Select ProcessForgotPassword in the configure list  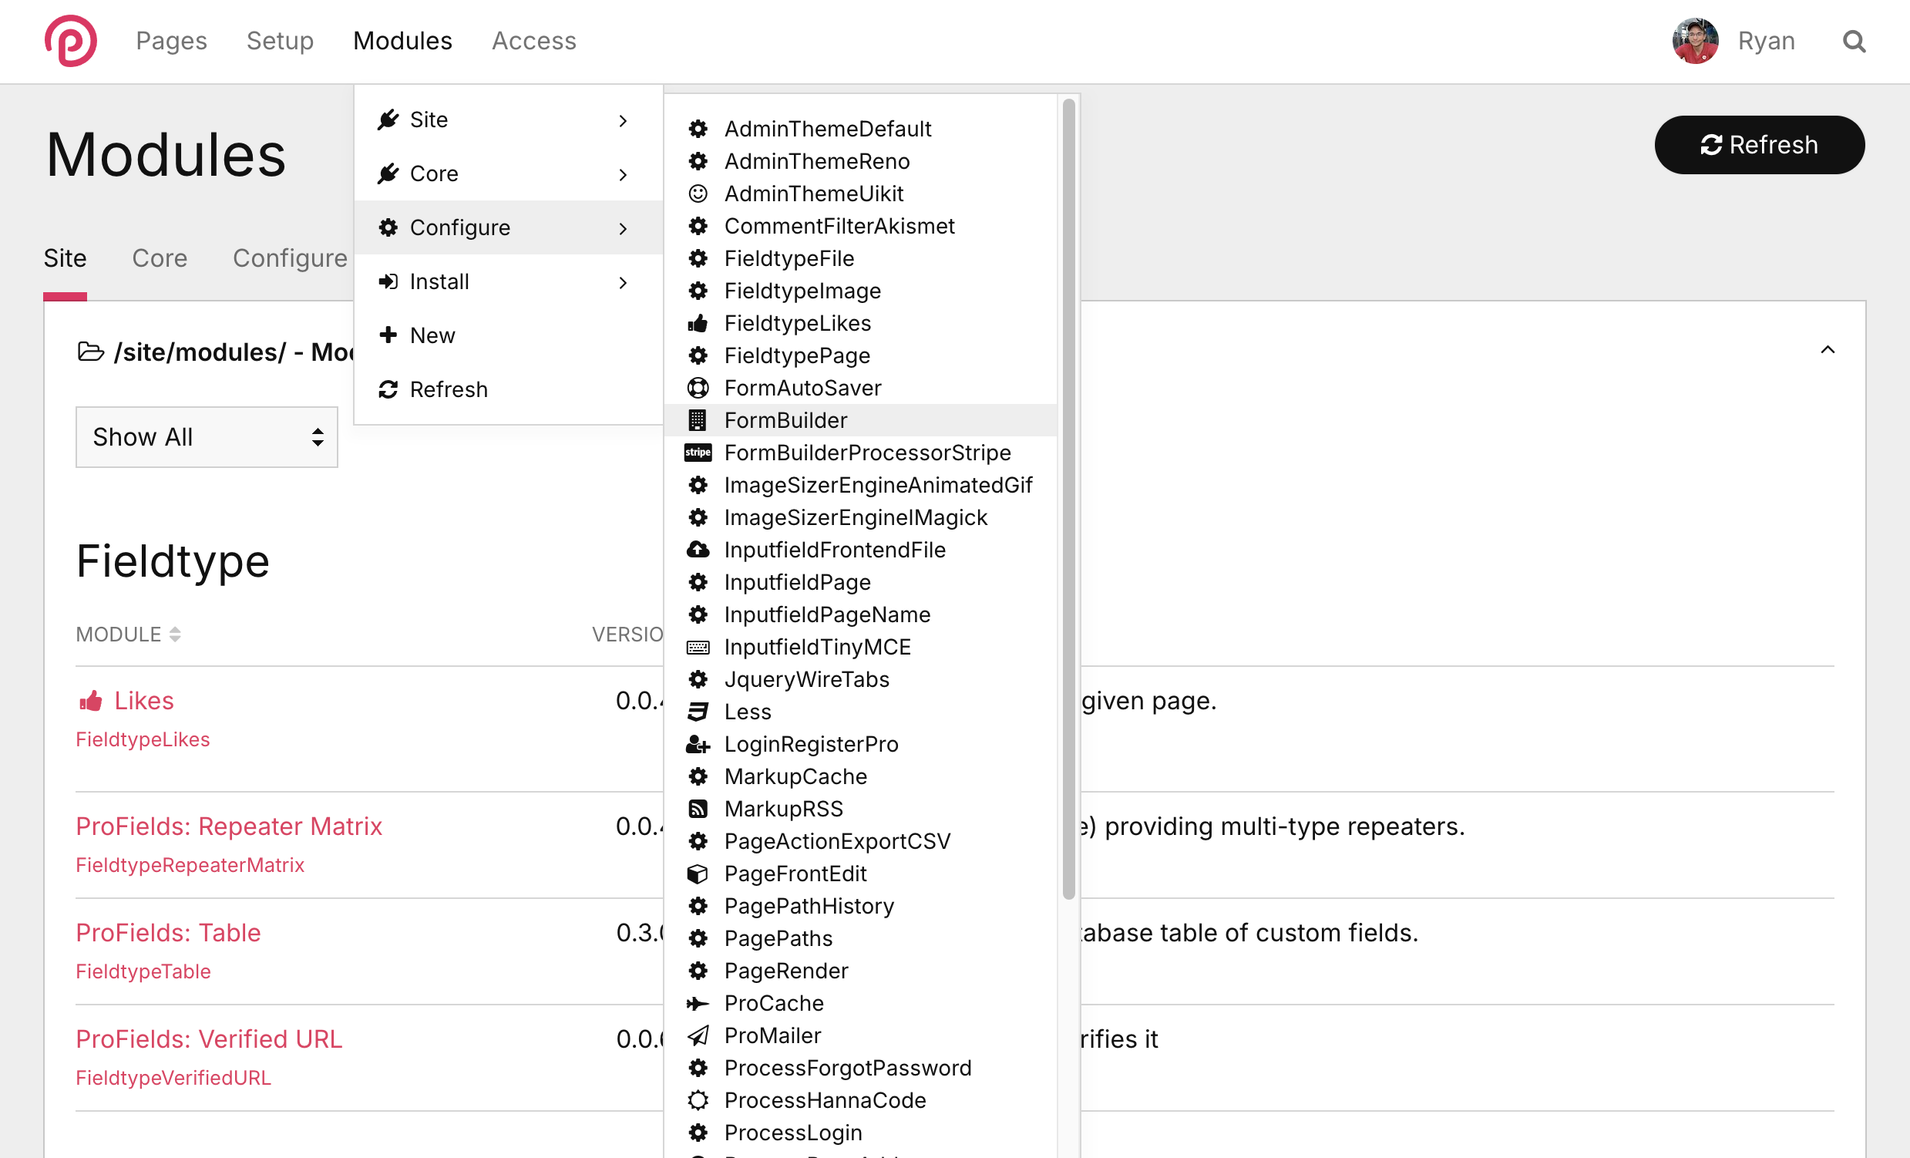860,1068
